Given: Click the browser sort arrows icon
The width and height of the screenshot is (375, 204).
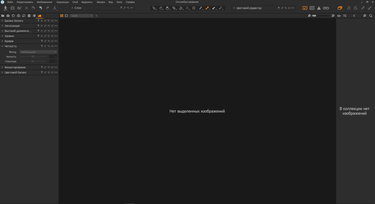Looking at the screenshot, I should (345, 16).
